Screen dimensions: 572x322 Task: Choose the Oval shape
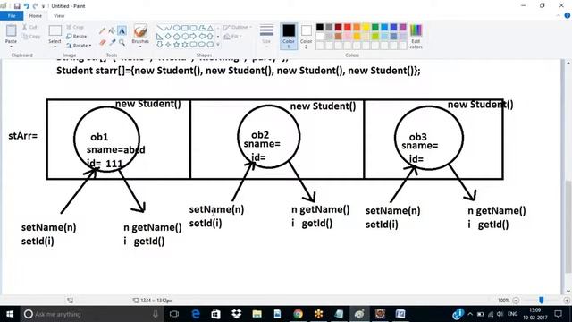point(177,28)
